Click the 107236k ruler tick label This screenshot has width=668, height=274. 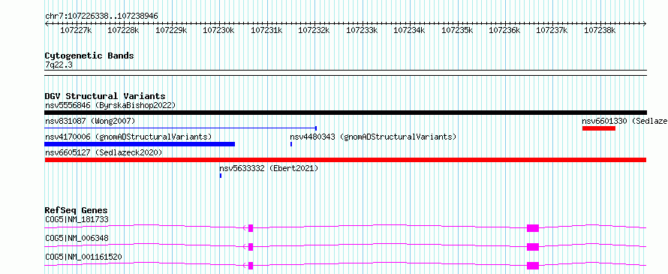[x=504, y=30]
